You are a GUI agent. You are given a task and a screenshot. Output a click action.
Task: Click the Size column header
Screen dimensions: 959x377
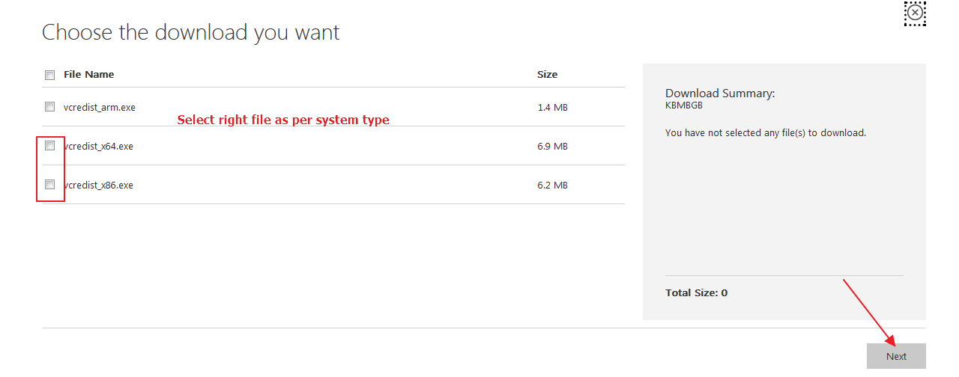[547, 75]
